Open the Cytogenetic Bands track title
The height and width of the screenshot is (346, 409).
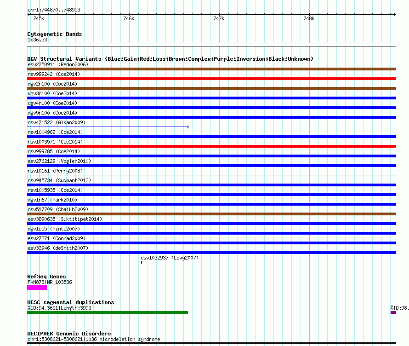[x=55, y=34]
